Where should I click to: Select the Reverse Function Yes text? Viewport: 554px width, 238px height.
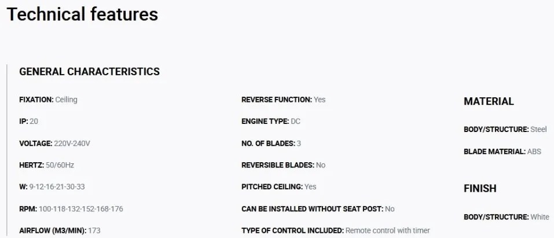point(283,100)
